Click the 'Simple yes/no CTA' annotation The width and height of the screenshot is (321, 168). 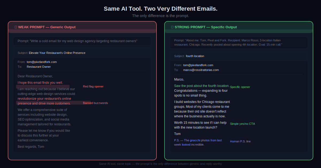coord(242,124)
